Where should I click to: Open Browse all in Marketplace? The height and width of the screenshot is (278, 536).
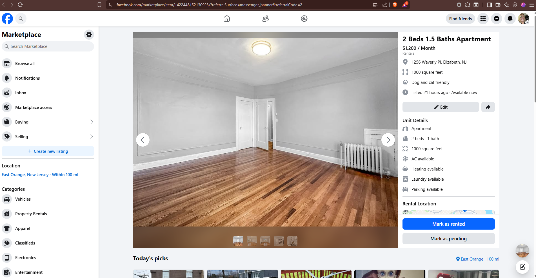click(x=48, y=64)
